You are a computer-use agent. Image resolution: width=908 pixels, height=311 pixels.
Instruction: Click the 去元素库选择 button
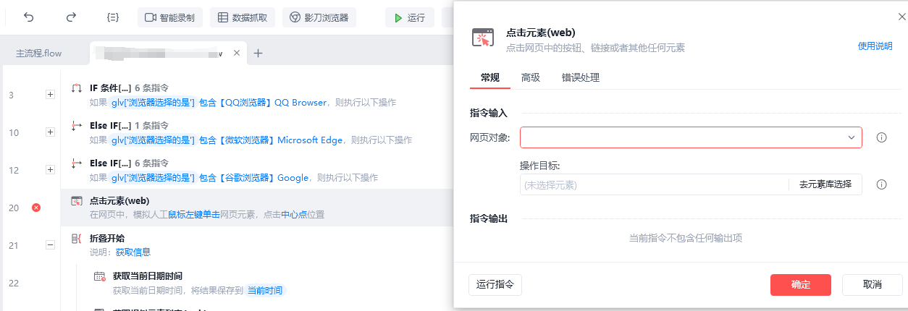point(825,184)
